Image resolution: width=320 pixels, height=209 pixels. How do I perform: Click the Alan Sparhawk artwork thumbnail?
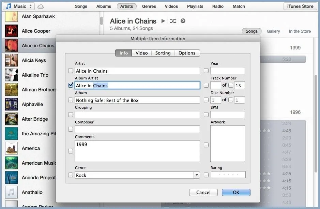pos(12,16)
